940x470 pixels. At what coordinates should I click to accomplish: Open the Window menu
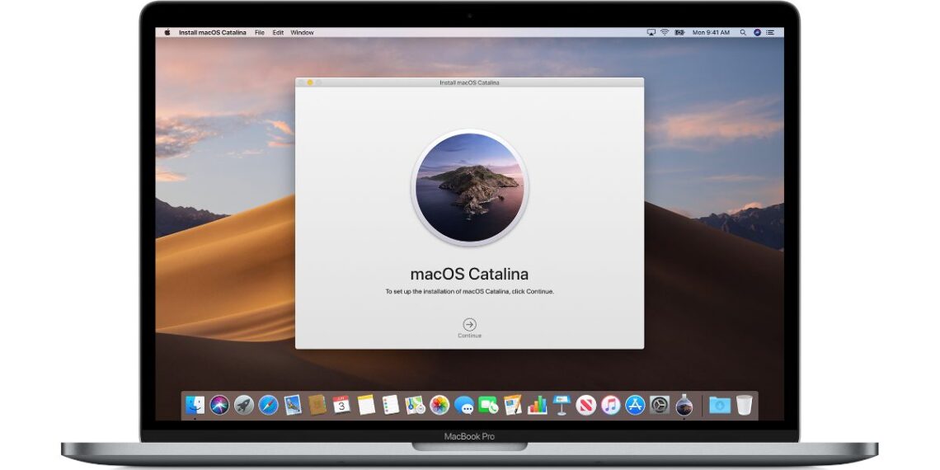(302, 33)
